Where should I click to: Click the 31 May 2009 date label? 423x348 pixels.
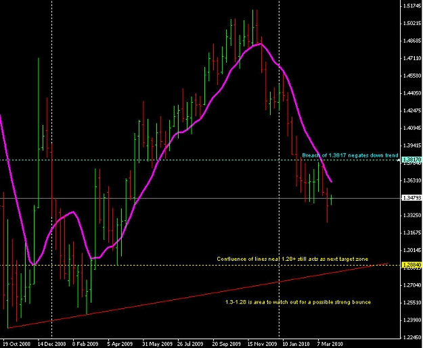157,344
